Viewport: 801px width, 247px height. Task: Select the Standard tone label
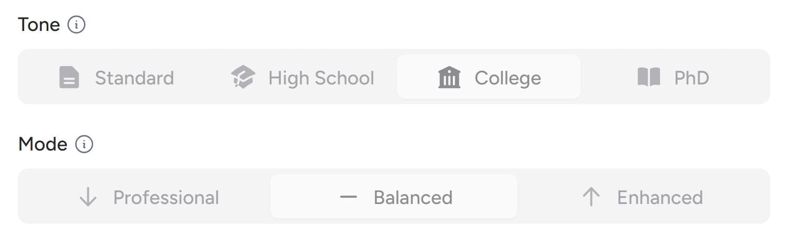[134, 78]
